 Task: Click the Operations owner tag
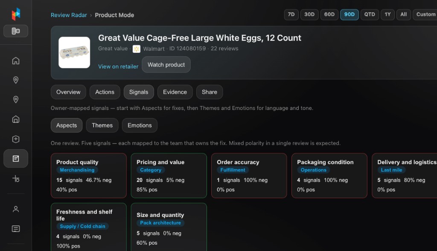coord(314,170)
